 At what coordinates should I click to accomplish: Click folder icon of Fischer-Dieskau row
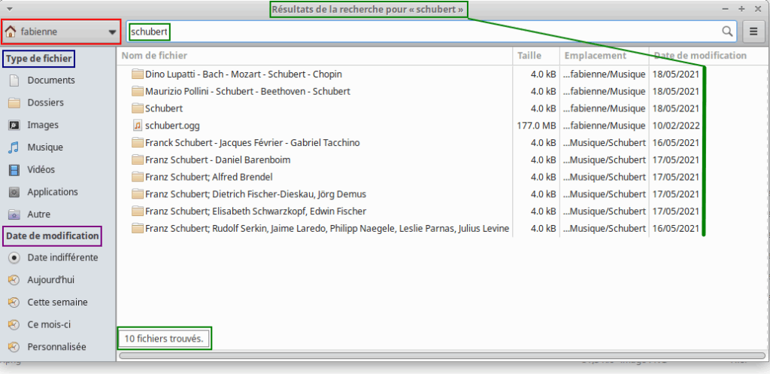137,194
